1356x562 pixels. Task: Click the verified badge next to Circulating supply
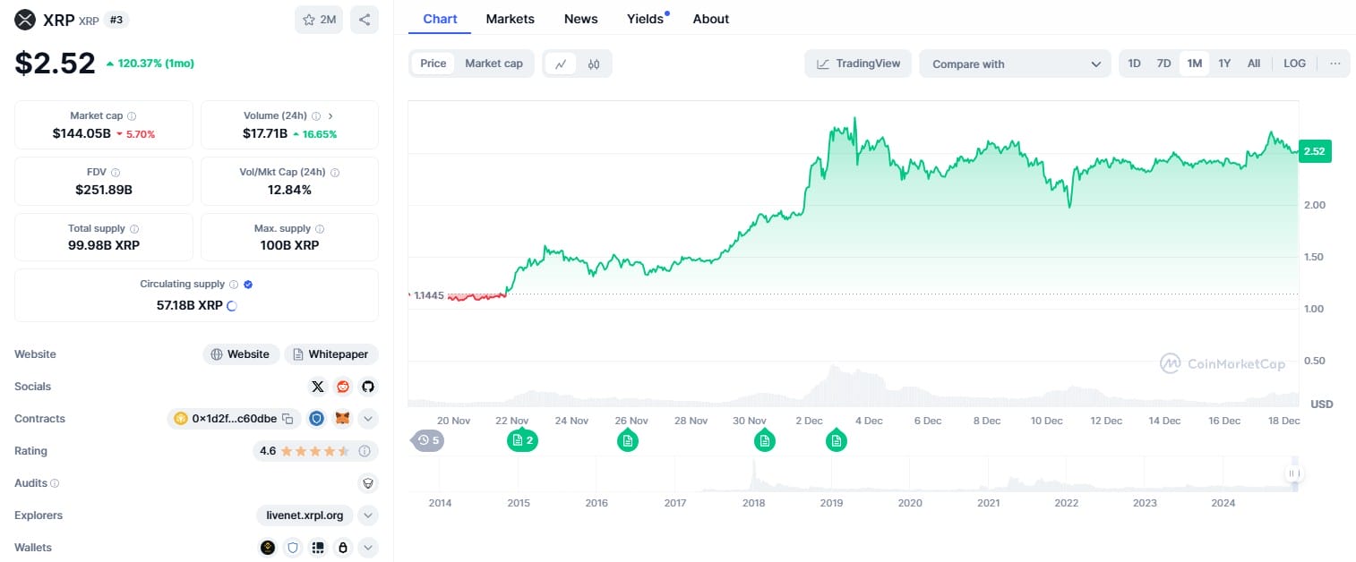coord(248,285)
